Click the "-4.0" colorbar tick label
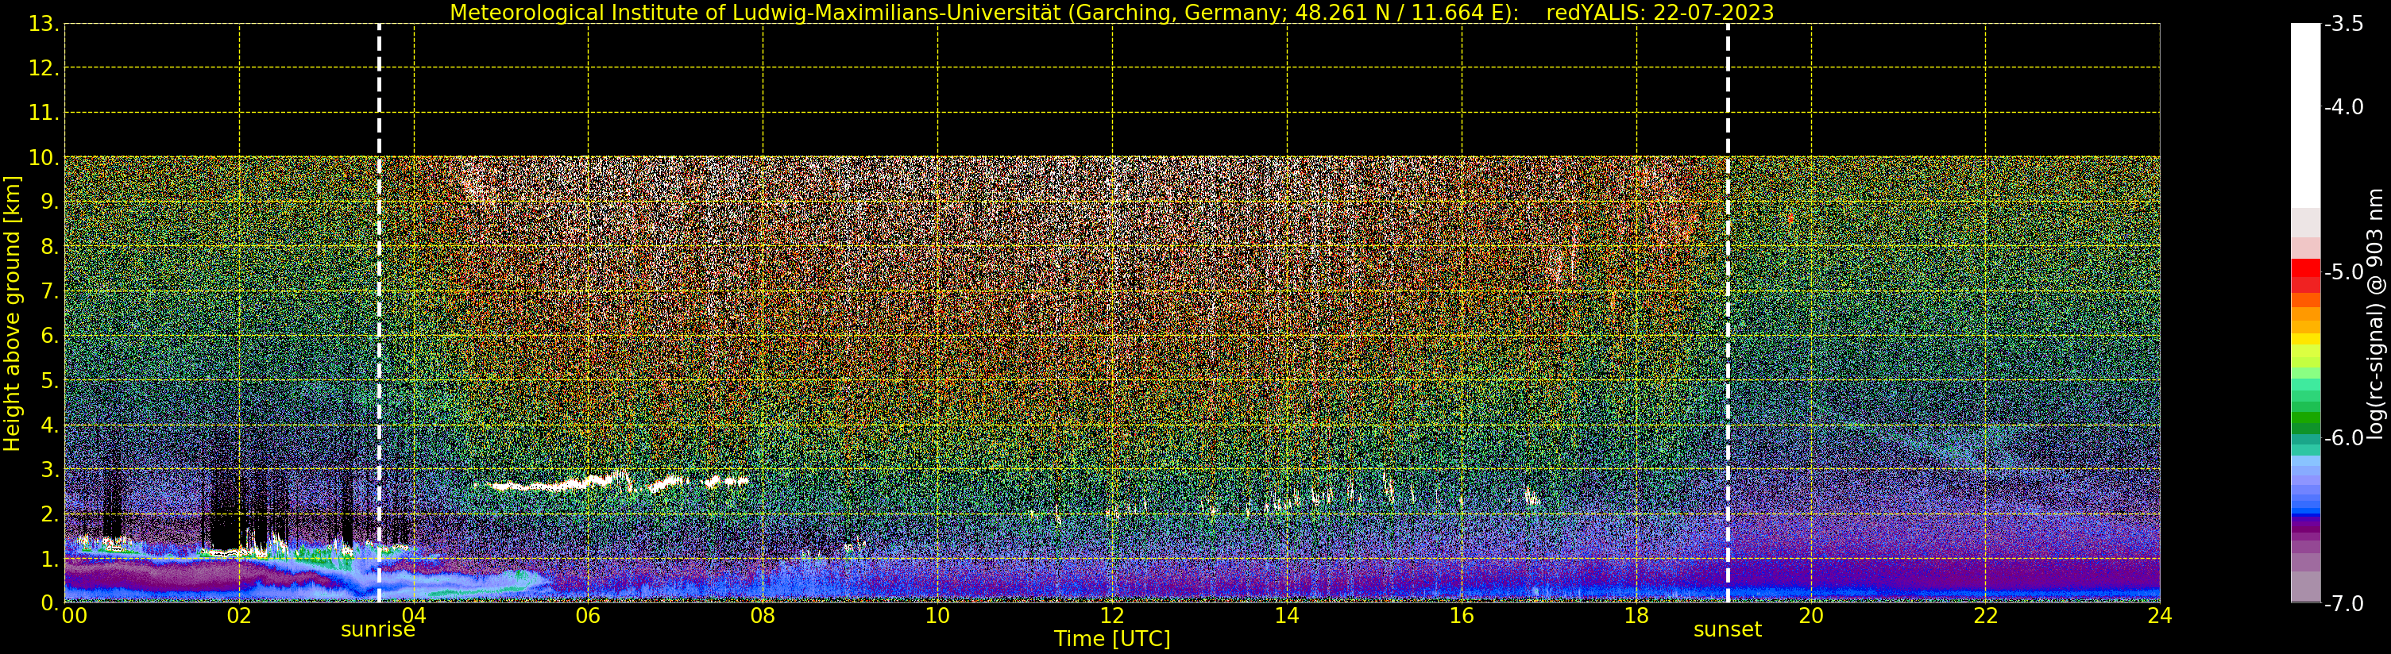 (2343, 106)
